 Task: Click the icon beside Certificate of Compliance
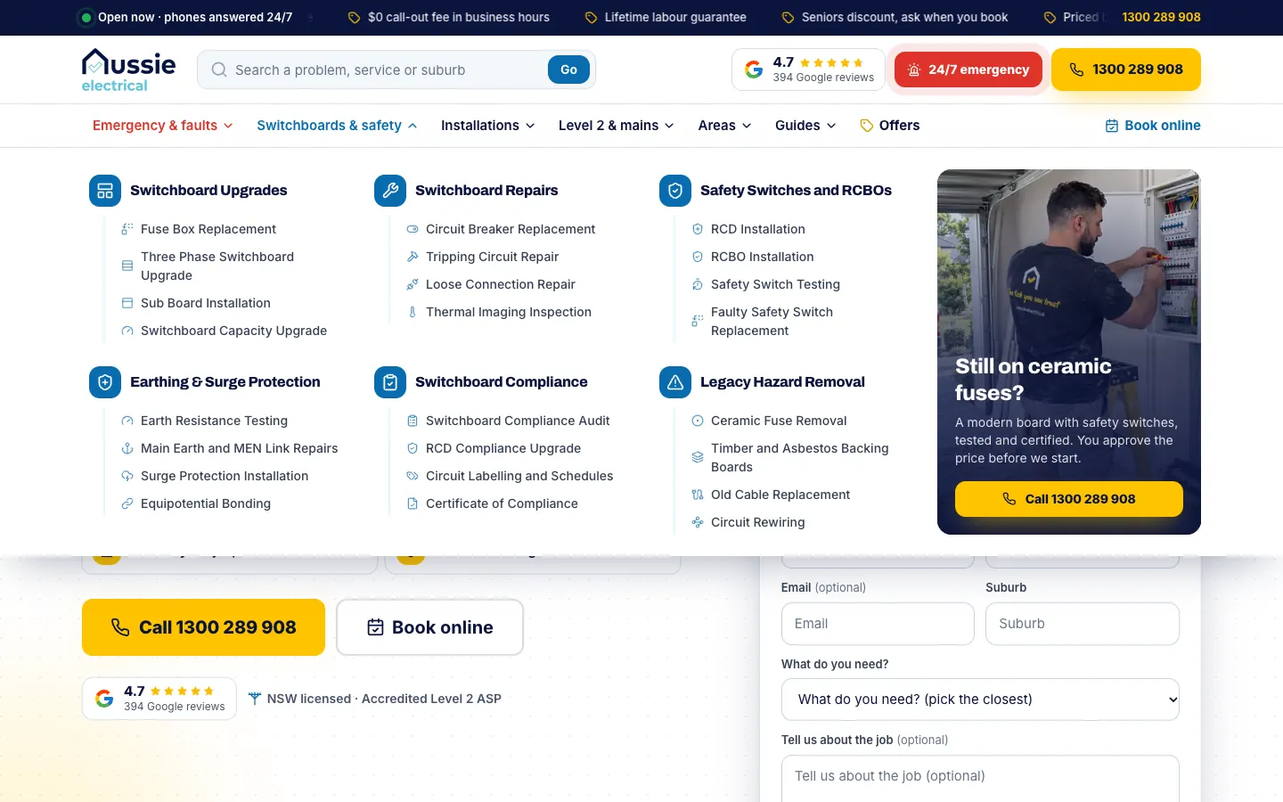413,503
